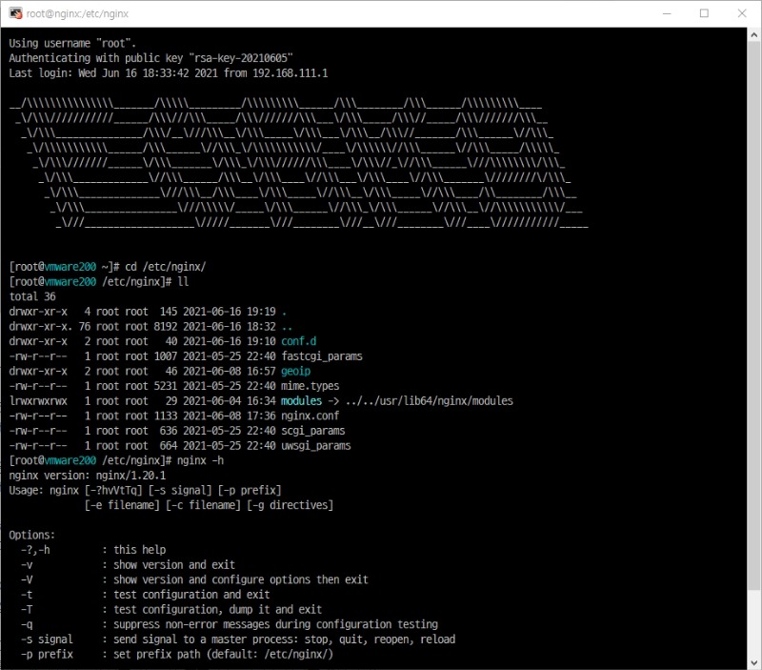
Task: Click the 'conf.d' directory name
Action: 298,341
